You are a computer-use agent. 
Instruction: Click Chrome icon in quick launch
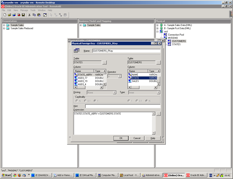tap(15, 175)
